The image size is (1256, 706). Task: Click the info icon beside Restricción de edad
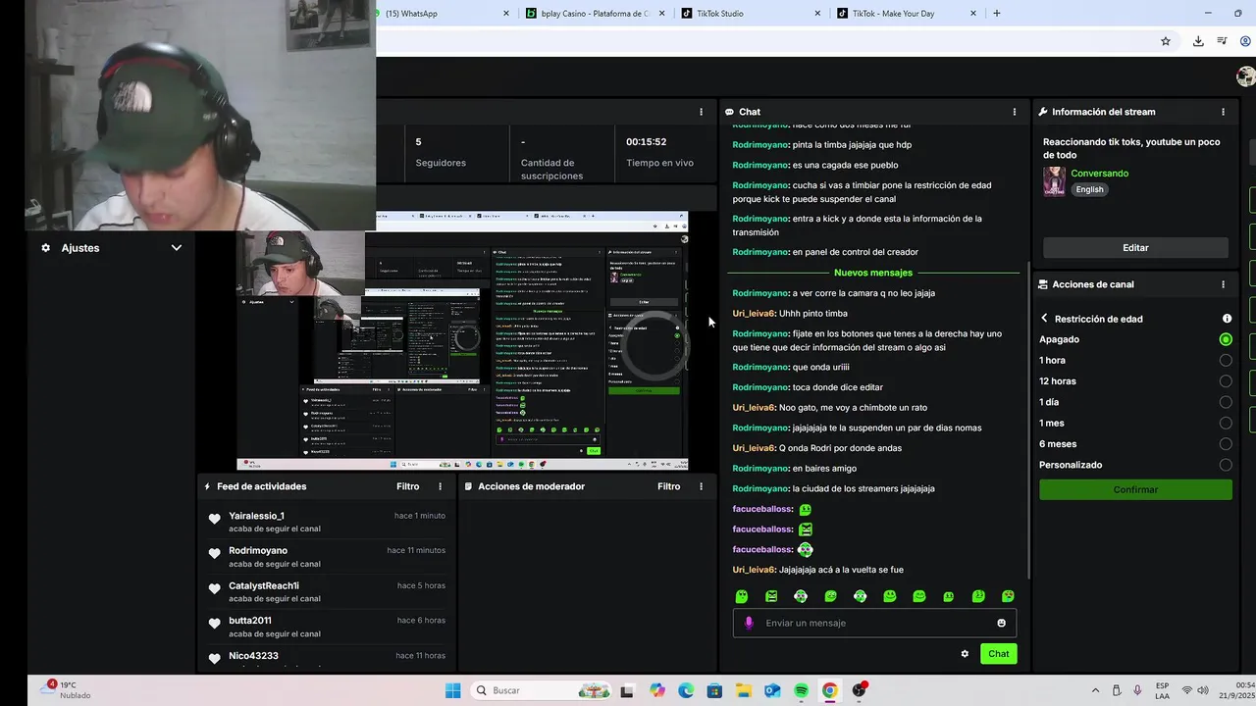[1227, 319]
